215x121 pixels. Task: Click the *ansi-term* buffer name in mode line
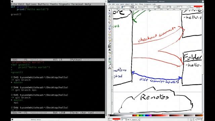(39, 113)
